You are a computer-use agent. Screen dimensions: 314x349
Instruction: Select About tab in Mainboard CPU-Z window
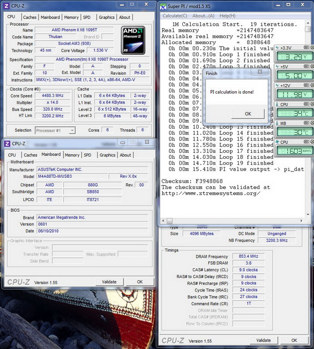[x=125, y=155]
